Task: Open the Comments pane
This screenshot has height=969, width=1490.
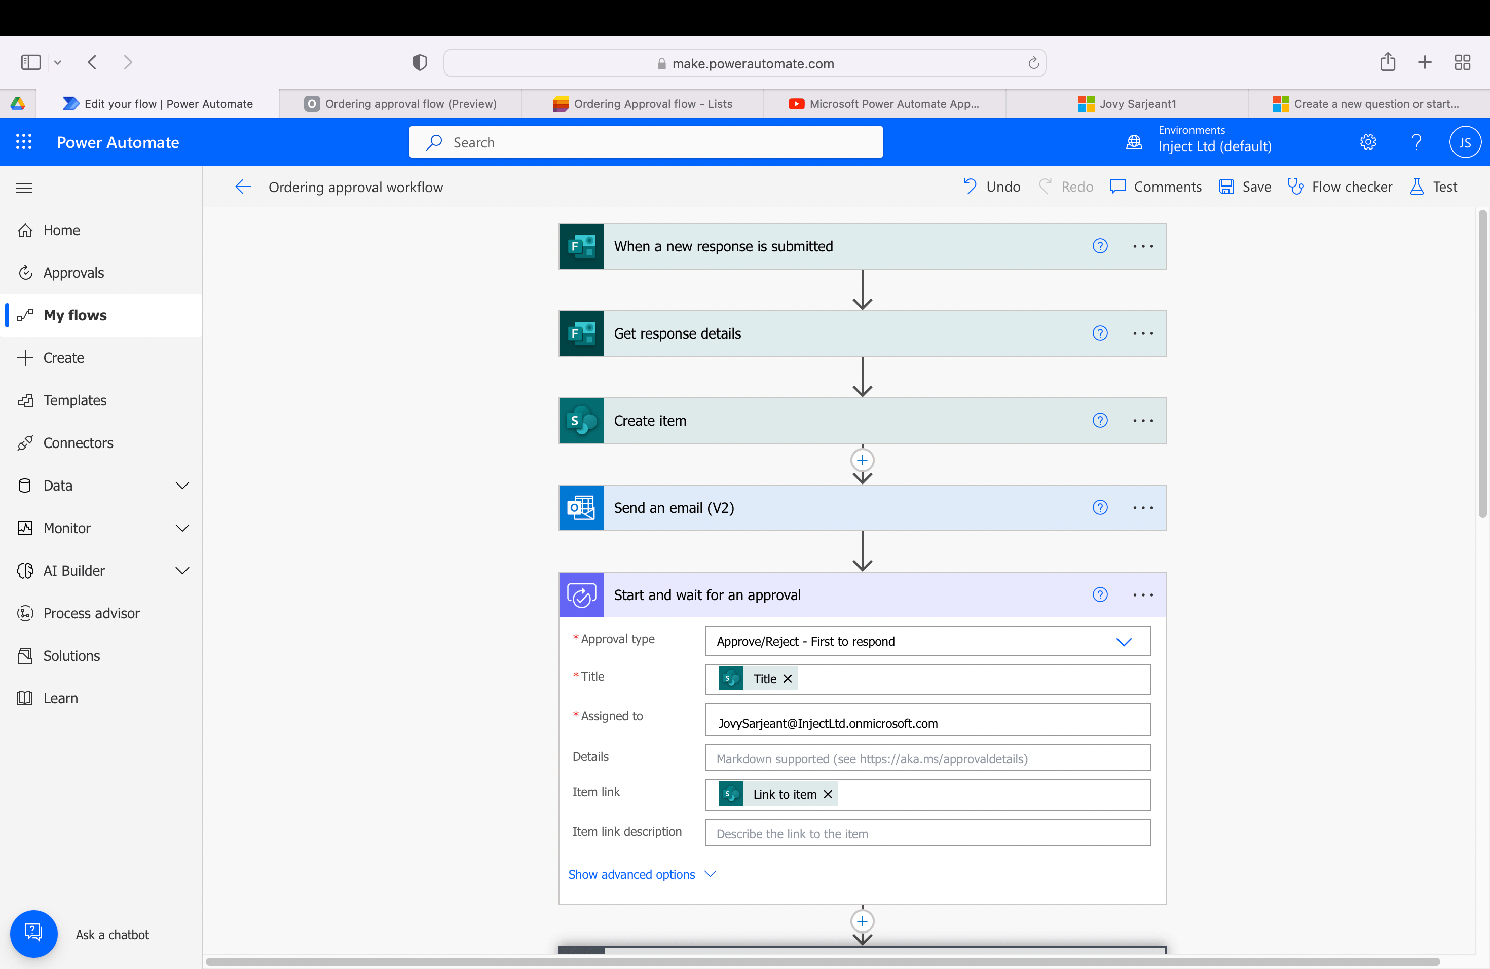Action: click(x=1155, y=187)
